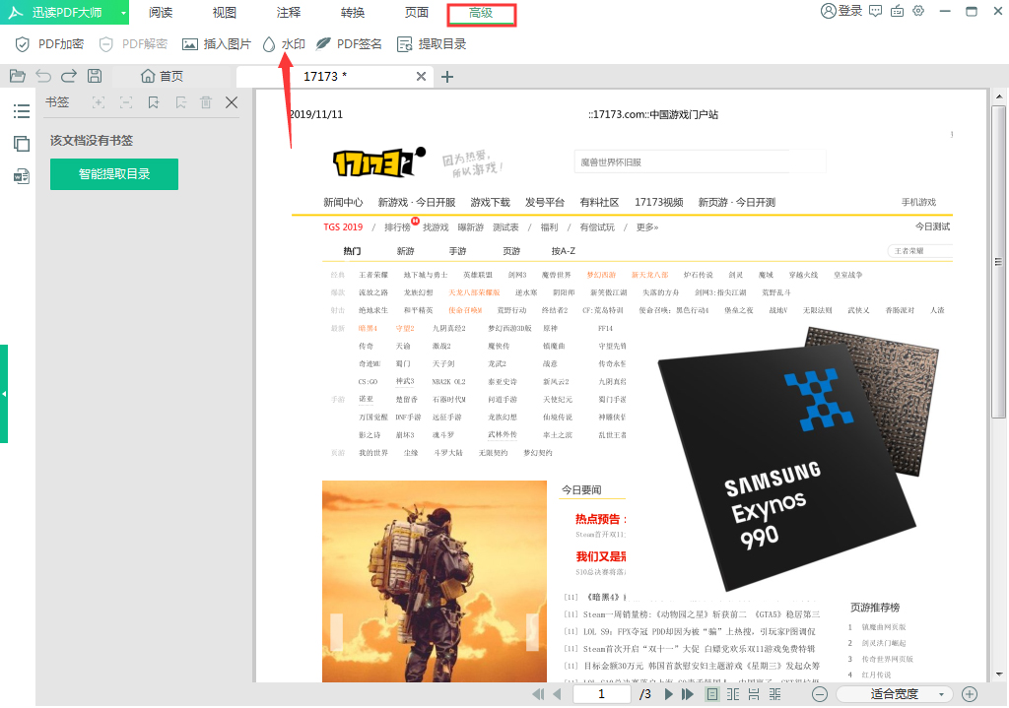The image size is (1009, 708).
Task: Save the document
Action: [94, 75]
